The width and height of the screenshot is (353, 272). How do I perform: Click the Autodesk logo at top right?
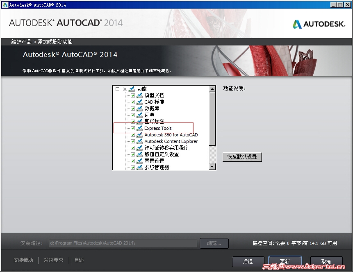[x=319, y=24]
